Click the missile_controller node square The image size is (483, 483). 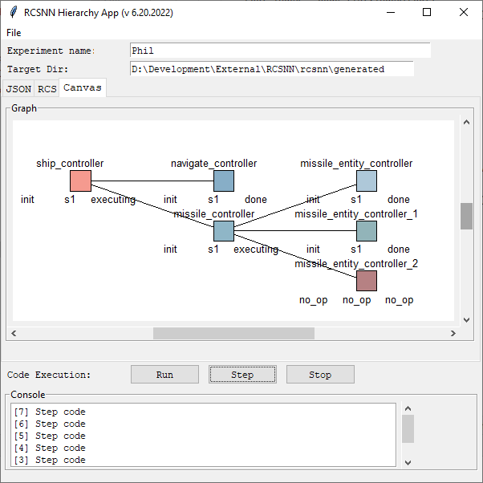pyautogui.click(x=224, y=231)
